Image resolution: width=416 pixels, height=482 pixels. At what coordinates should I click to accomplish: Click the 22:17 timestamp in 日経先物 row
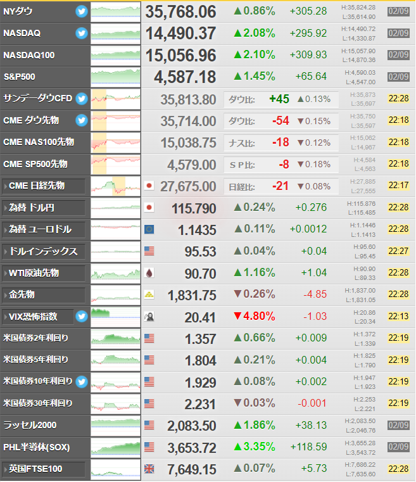(x=398, y=186)
